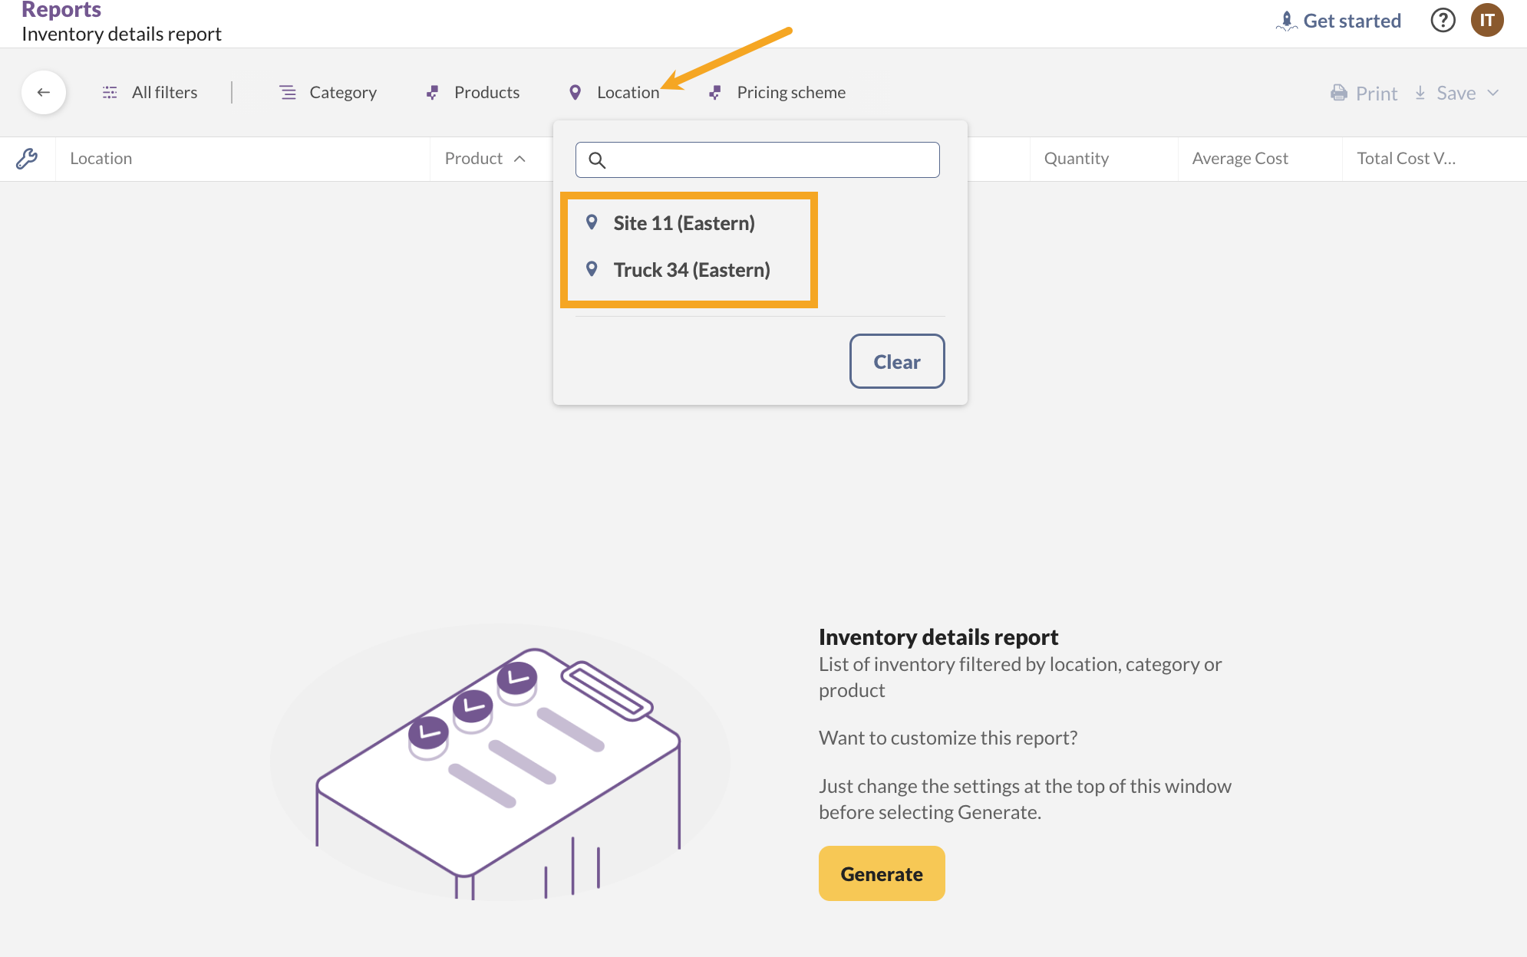Viewport: 1527px width, 957px height.
Task: Open the IT user avatar menu
Action: click(1486, 21)
